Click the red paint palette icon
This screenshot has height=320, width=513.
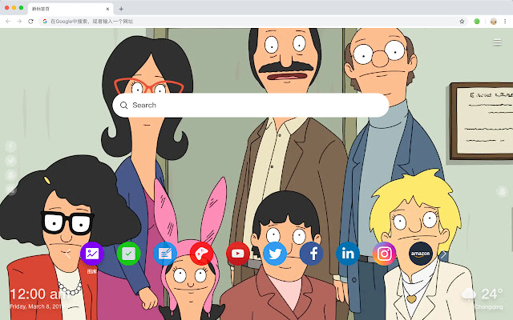tap(201, 254)
